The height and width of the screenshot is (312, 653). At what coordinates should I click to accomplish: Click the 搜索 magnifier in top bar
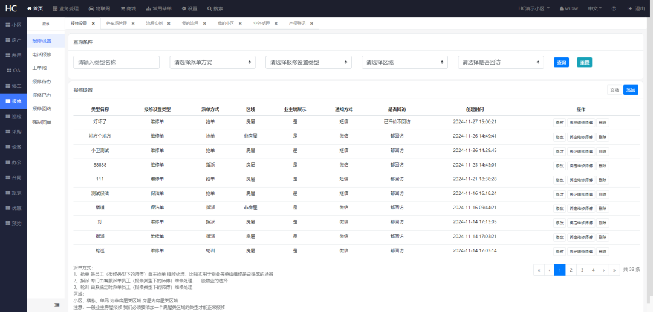(210, 8)
